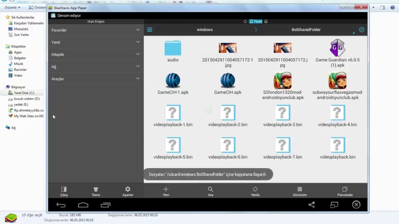Select Game Guardian v6.0.5 apk icon
The image size is (399, 224).
pyautogui.click(x=337, y=48)
